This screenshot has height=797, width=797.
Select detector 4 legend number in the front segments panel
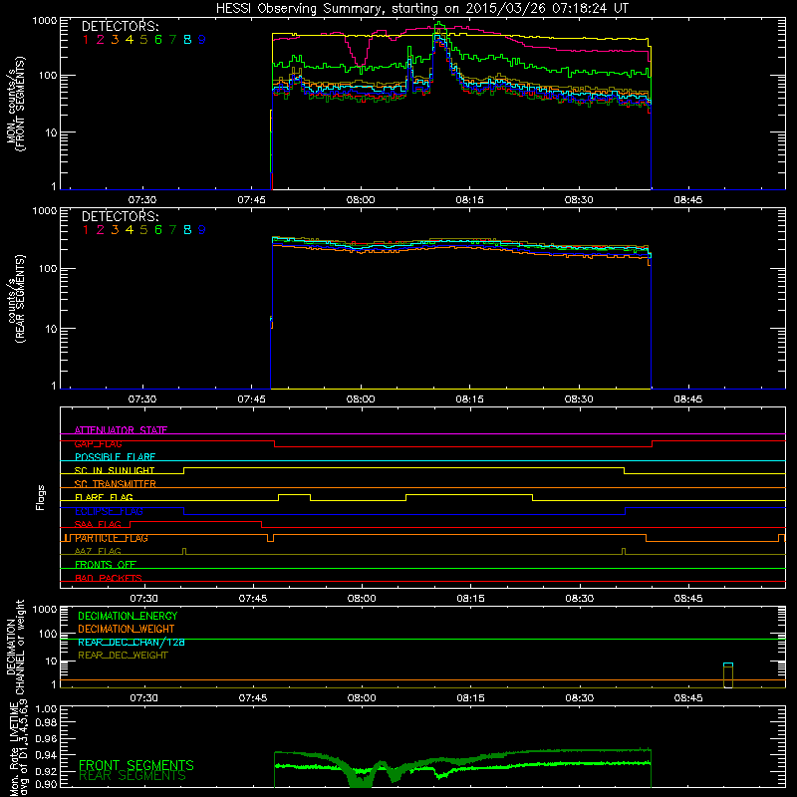point(130,40)
